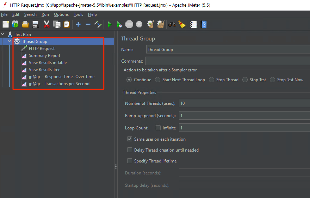Select Start Next Thread Loop option
Image resolution: width=310 pixels, height=198 pixels.
pos(157,80)
